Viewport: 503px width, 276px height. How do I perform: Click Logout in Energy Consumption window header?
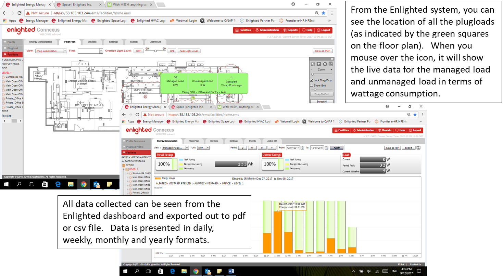tap(415, 130)
